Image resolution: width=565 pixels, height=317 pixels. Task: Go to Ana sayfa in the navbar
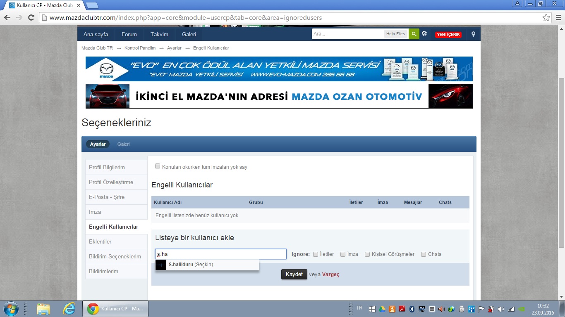tap(96, 34)
